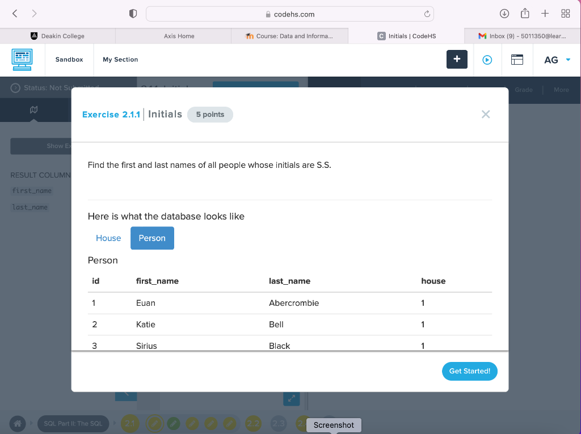The height and width of the screenshot is (434, 581).
Task: Click the Abercrombie cell
Action: [x=294, y=303]
